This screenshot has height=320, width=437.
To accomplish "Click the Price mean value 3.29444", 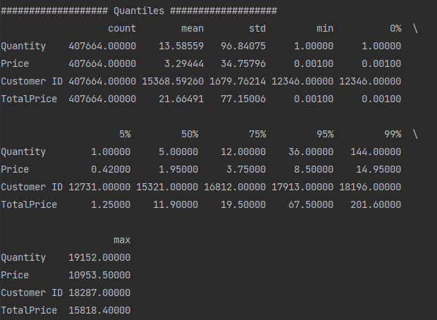I will coord(184,63).
